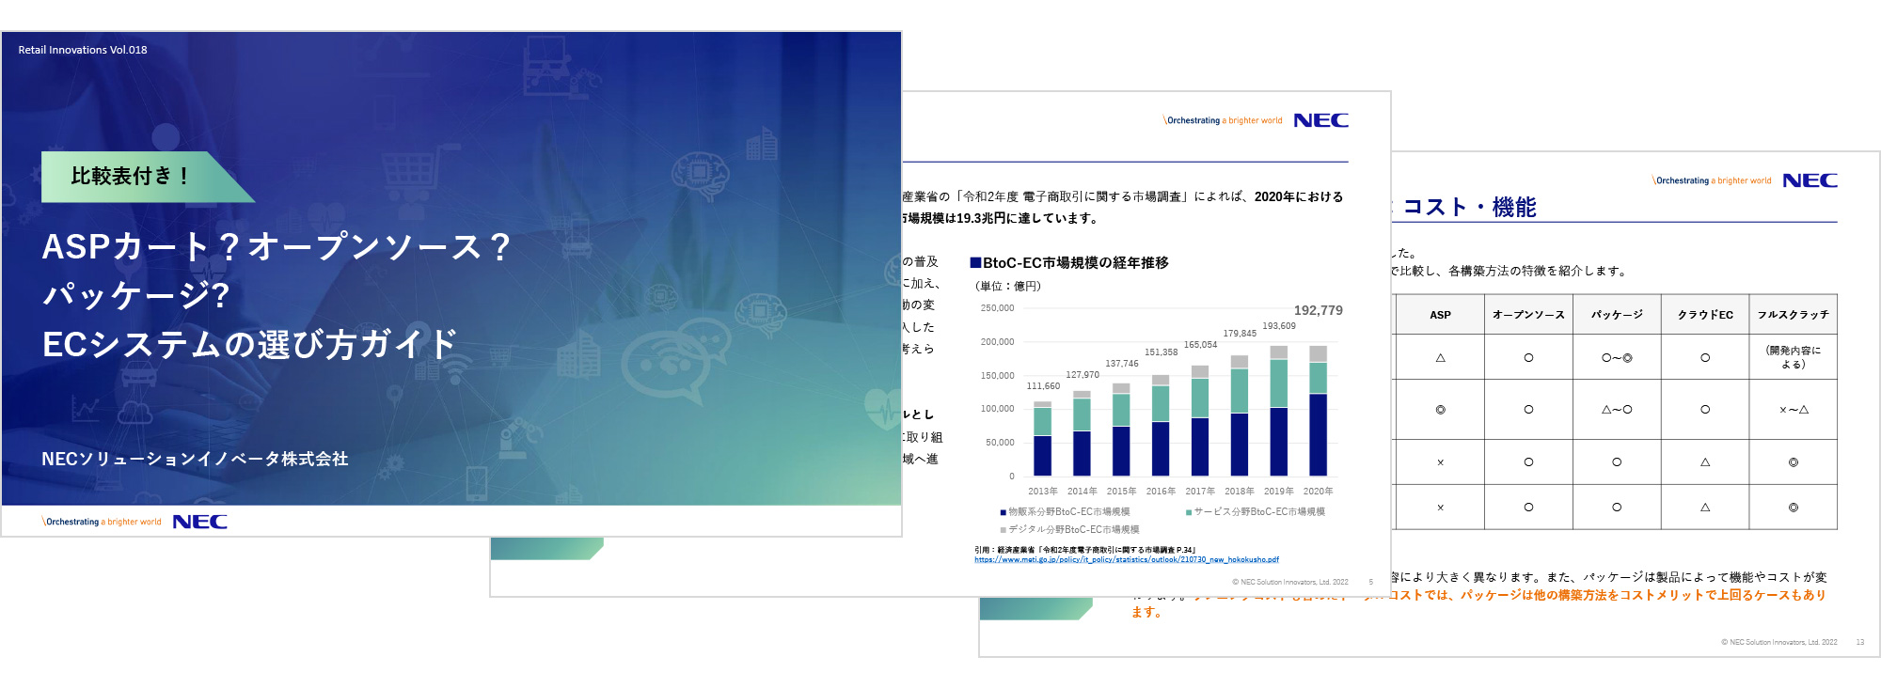The width and height of the screenshot is (1881, 688).
Task: Click the ASP column header
Action: pyautogui.click(x=1440, y=315)
